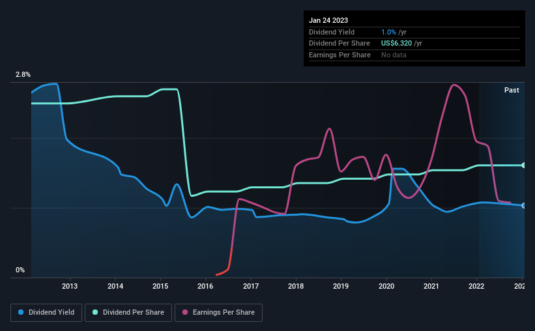Toggle the Dividend Per Share legend button
This screenshot has height=331, width=535.
(128, 313)
